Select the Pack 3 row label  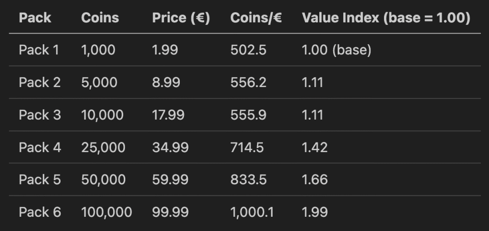pyautogui.click(x=40, y=115)
